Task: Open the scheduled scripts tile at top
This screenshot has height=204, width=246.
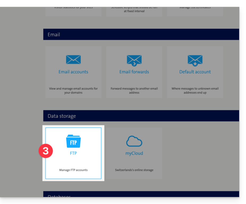Action: click(x=134, y=11)
